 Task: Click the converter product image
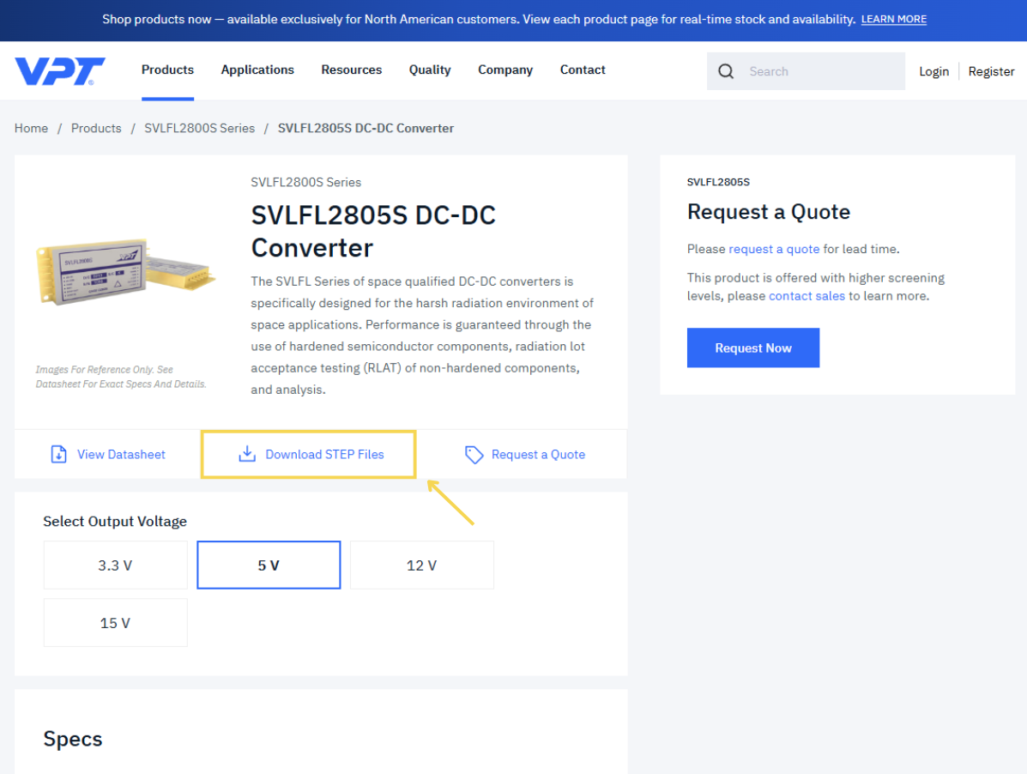coord(125,271)
